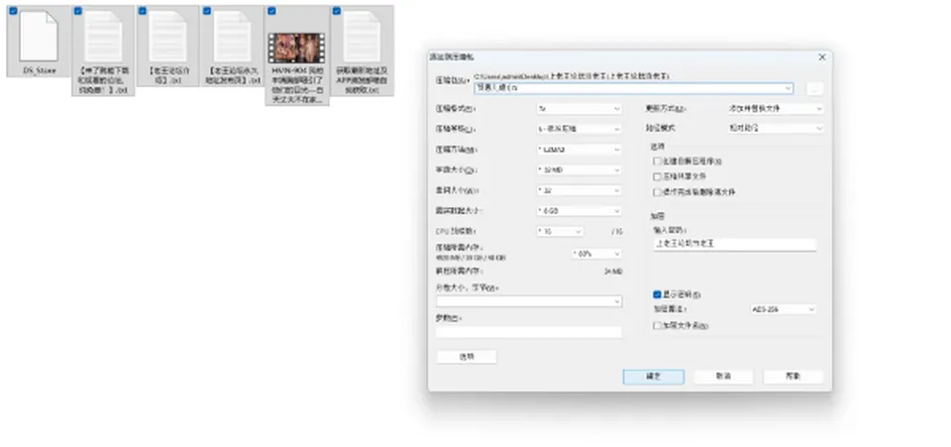Screen dimensions: 951x447
Task: Open the archive format 7z dropdown
Action: 580,109
